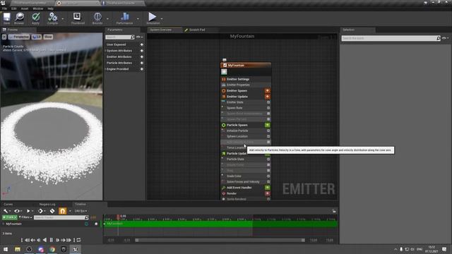Toggle the Particle State module checkbox
This screenshot has height=254, width=452.
tap(268, 159)
